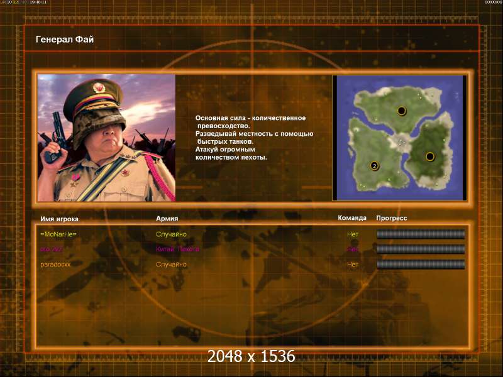Click the start marker numbered 2 on the minimap
The image size is (503, 377).
coord(374,166)
